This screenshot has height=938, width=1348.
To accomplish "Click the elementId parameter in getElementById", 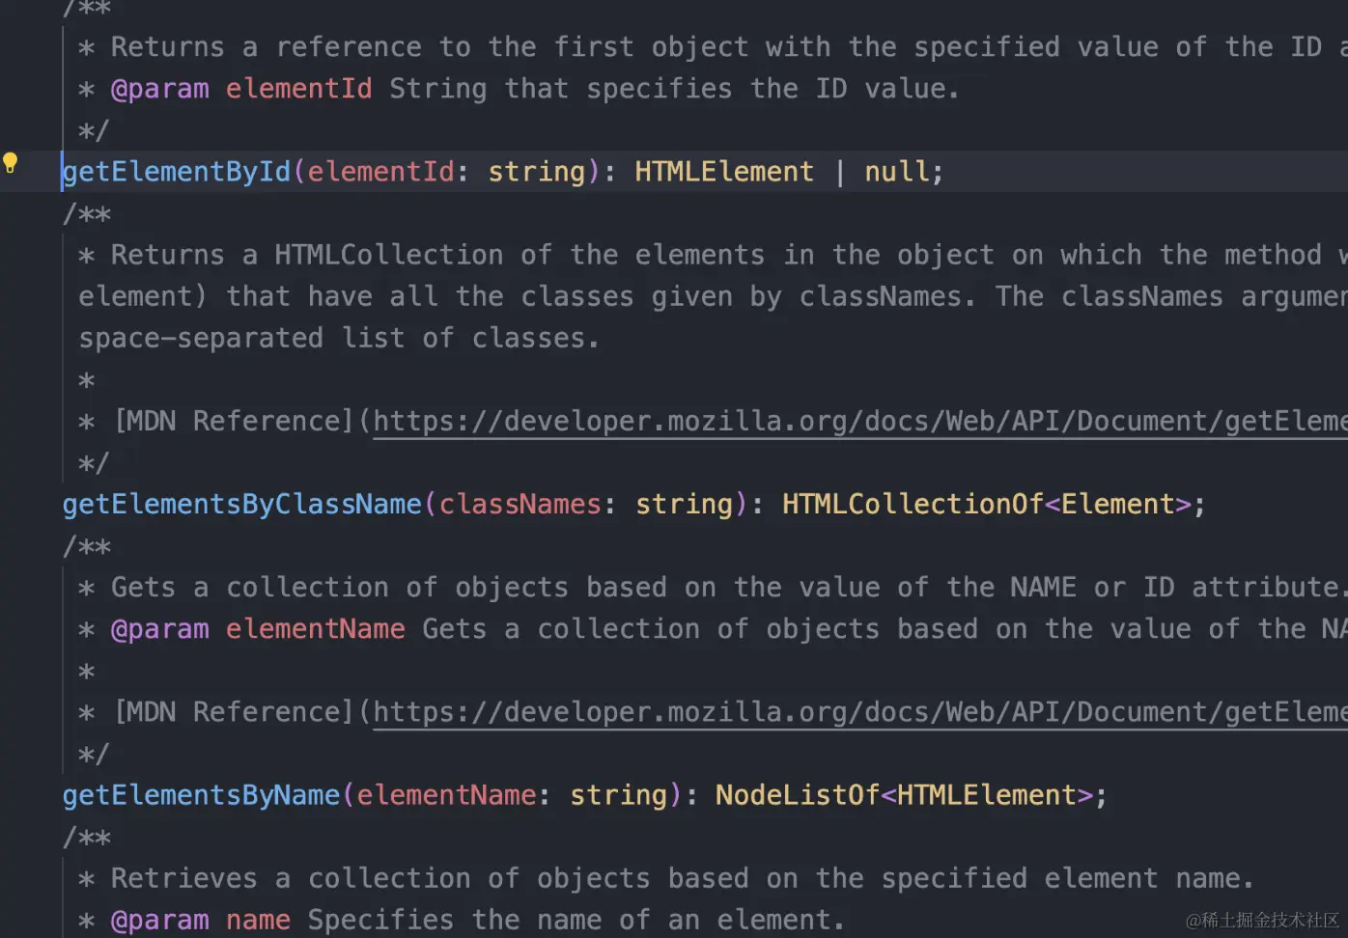I will [380, 172].
